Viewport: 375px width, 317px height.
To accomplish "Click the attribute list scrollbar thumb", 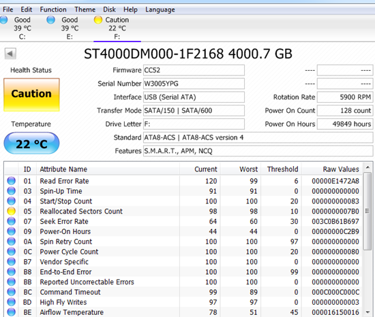I will click(x=367, y=211).
